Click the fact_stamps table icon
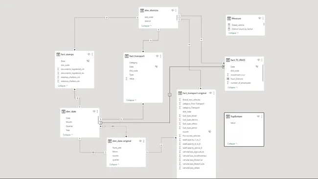318x179 pixels. click(58, 54)
